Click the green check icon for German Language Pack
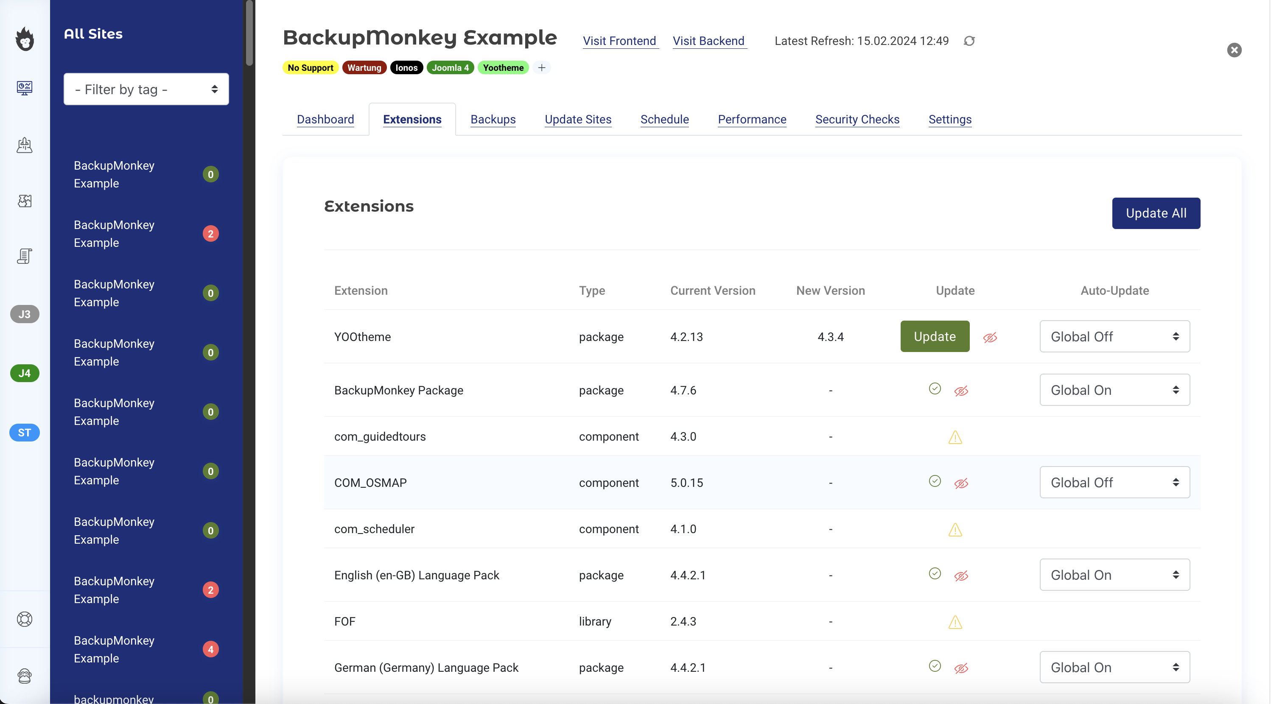The image size is (1271, 704). click(935, 666)
